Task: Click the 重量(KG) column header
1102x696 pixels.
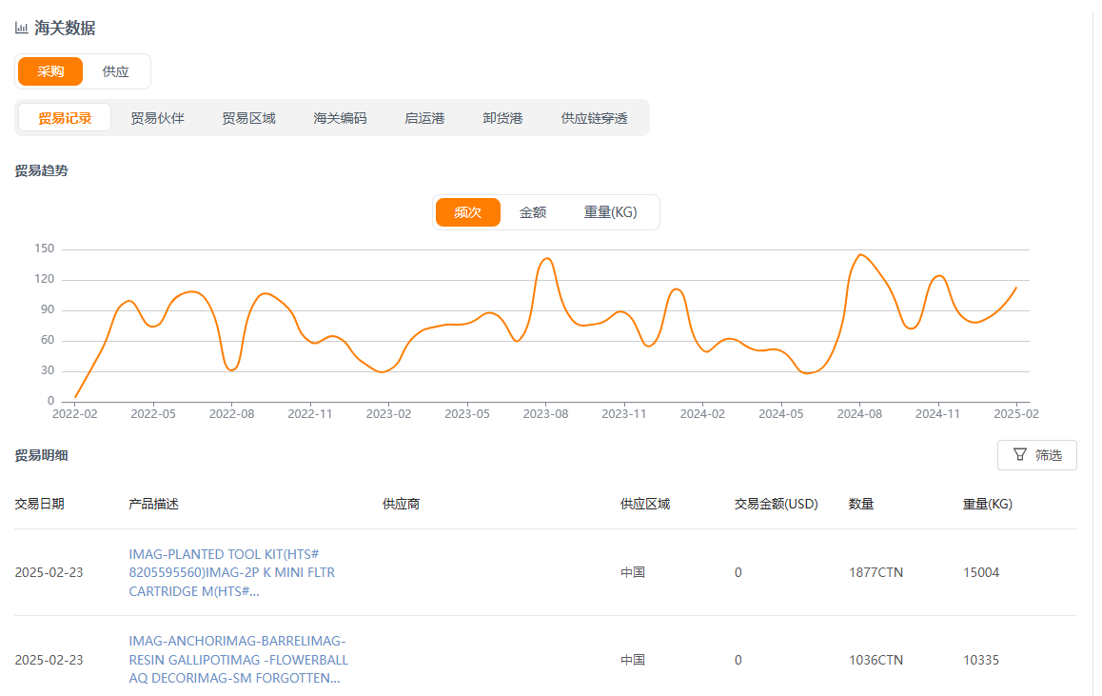Action: pyautogui.click(x=988, y=504)
